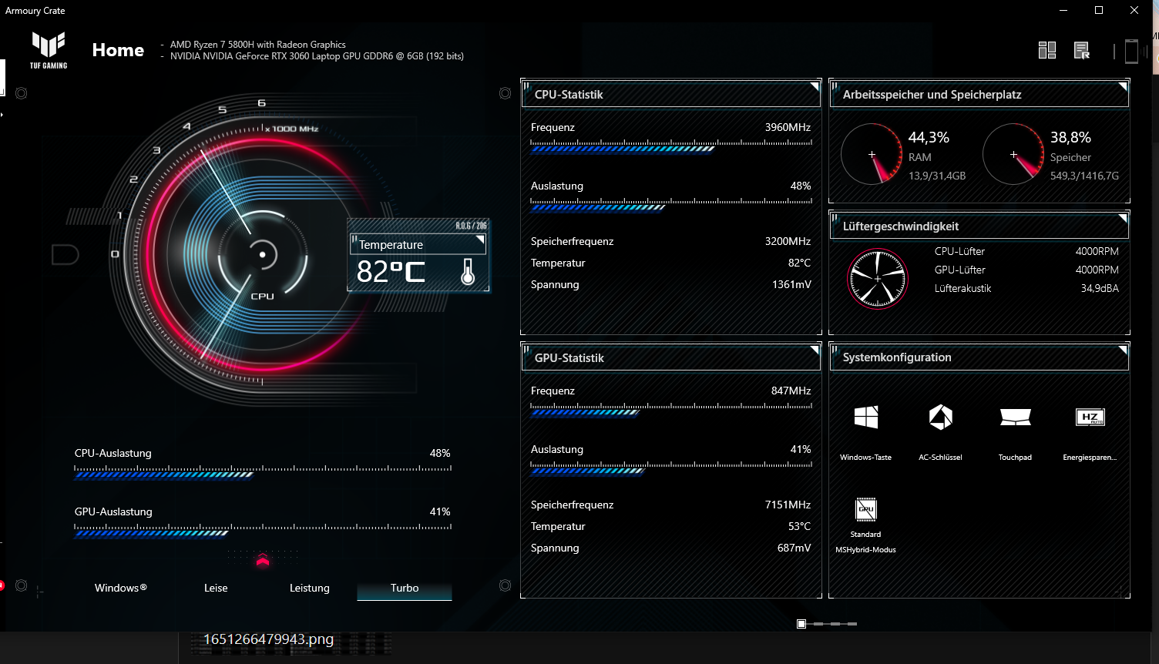This screenshot has height=664, width=1159.
Task: Click the CPU Spannung 1361mV value
Action: [791, 284]
